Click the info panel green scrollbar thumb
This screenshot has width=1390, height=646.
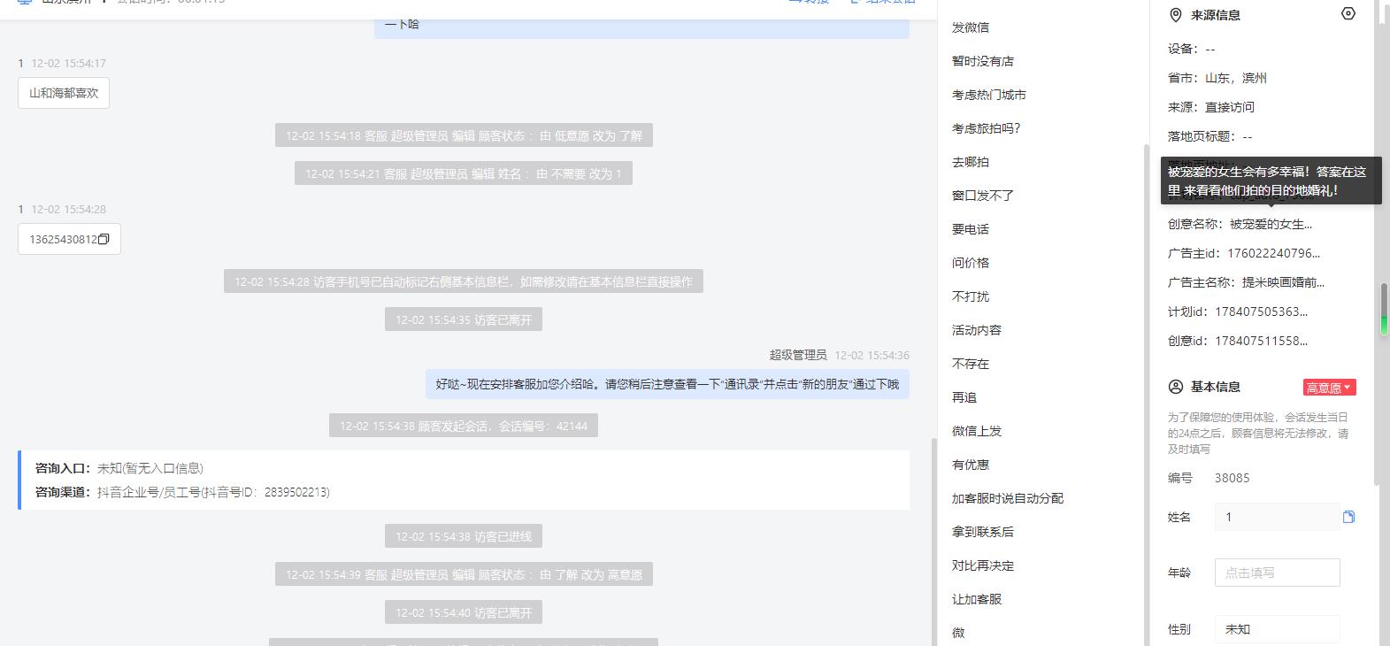[1384, 310]
